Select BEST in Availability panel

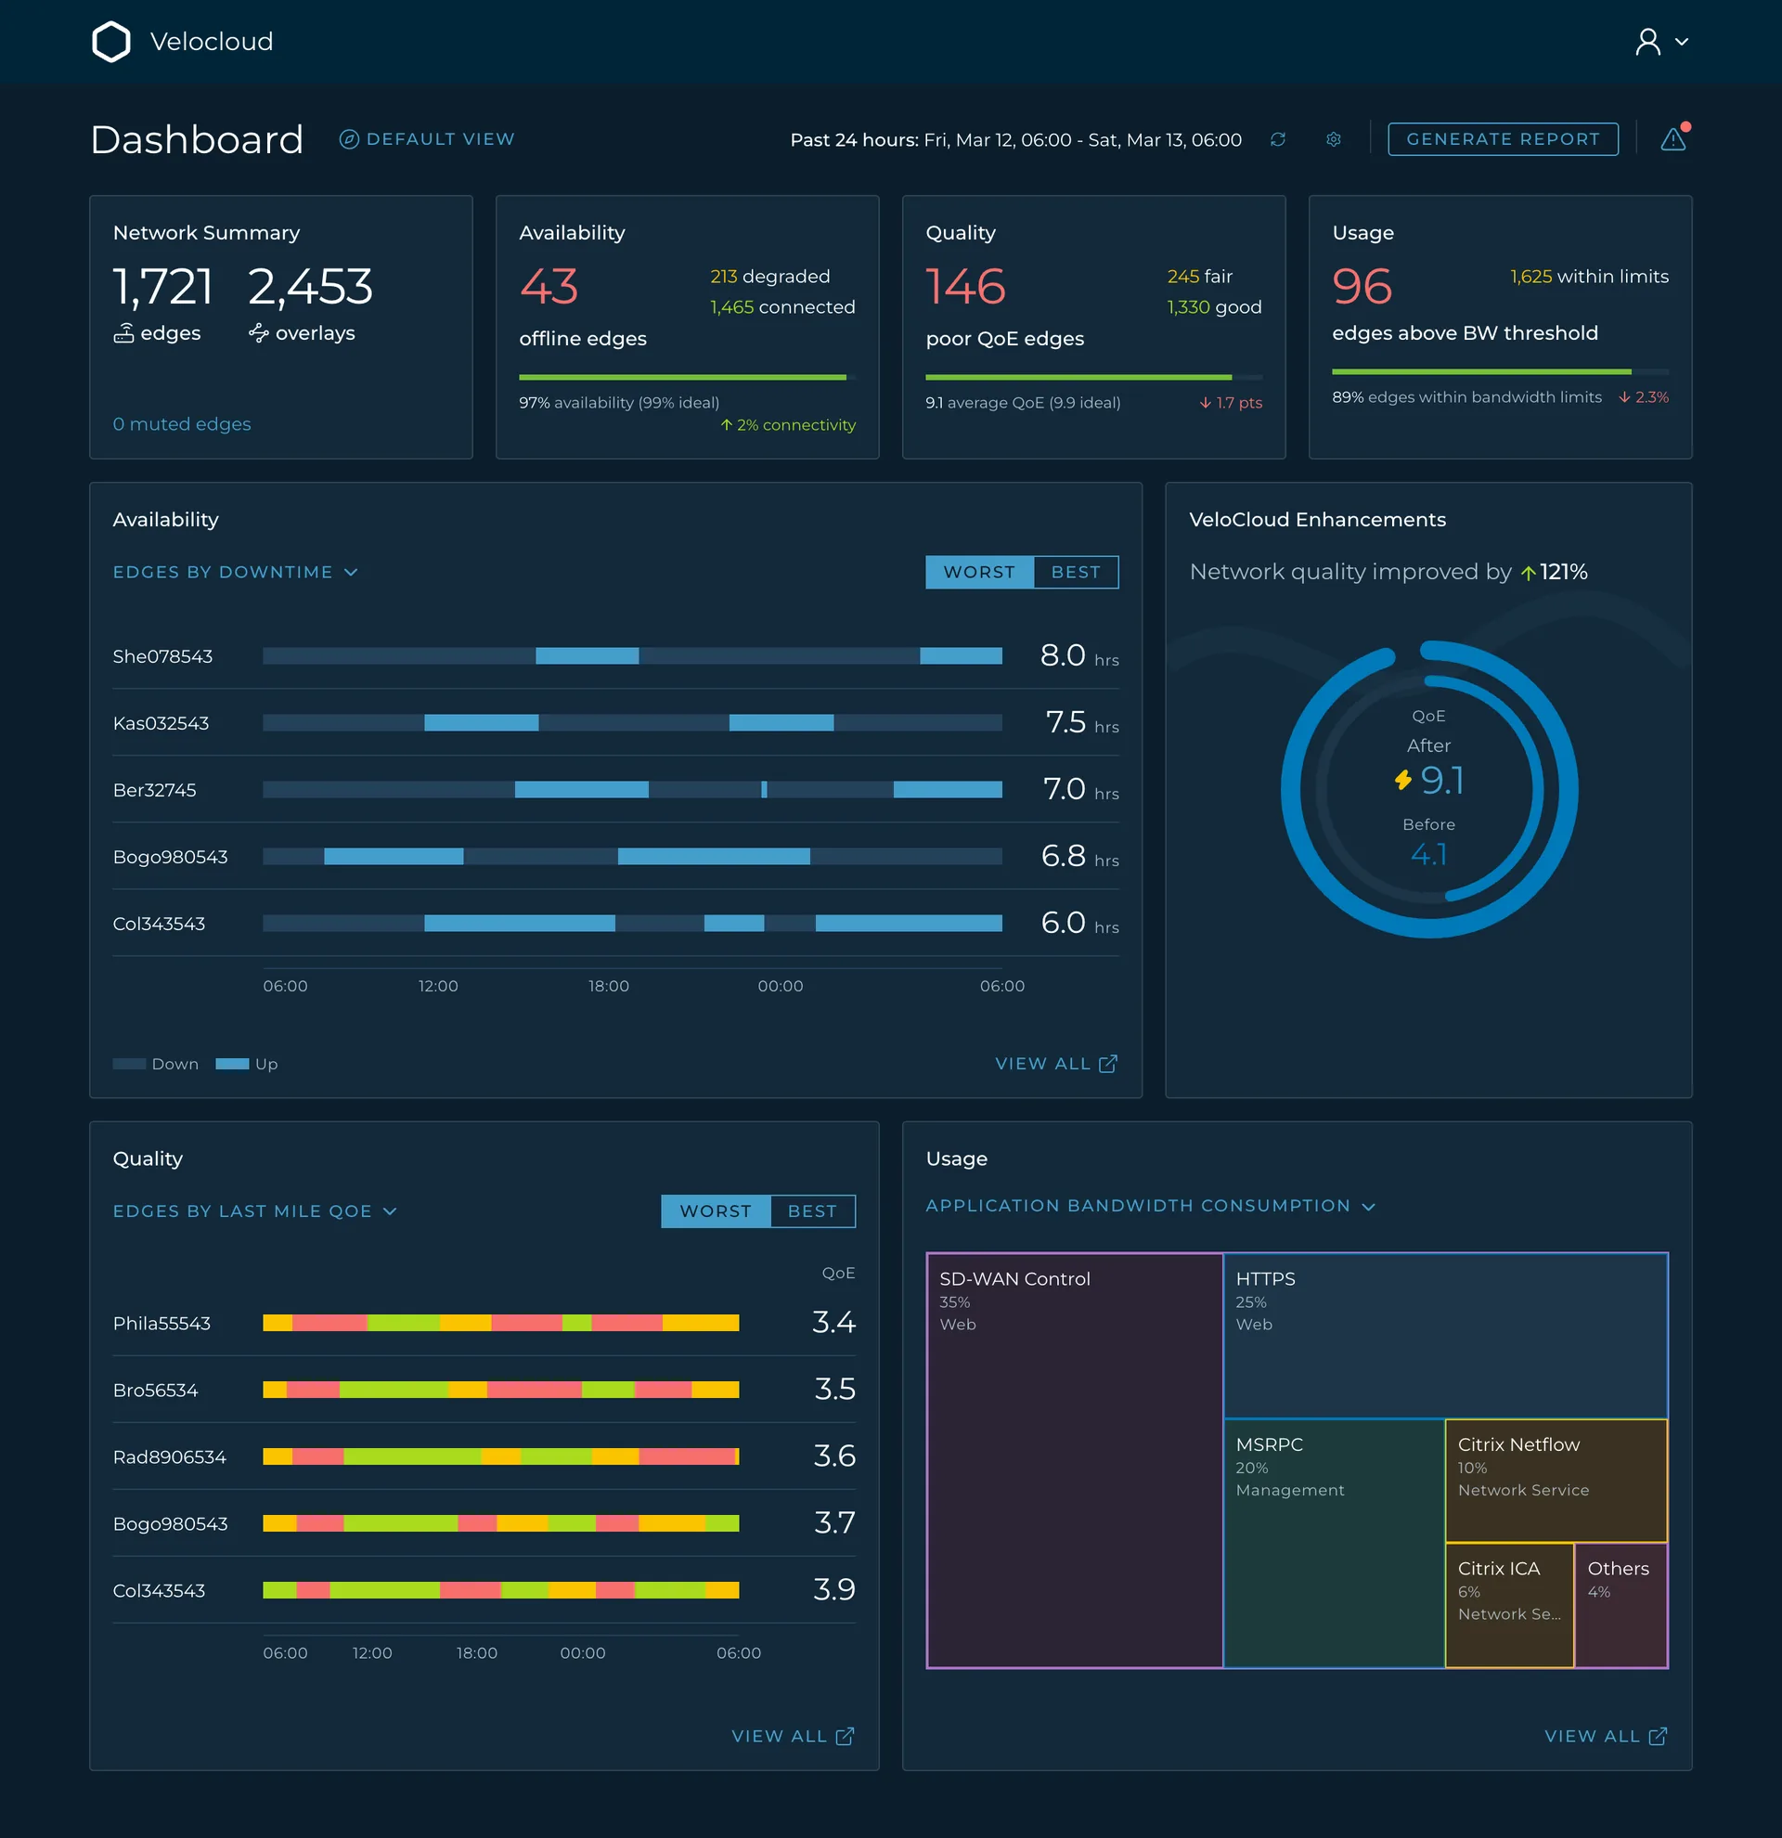click(1075, 572)
